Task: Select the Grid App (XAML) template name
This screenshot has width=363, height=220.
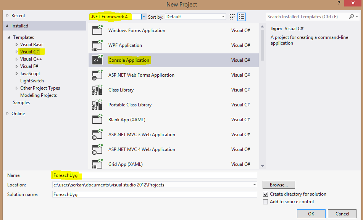Action: [126, 164]
